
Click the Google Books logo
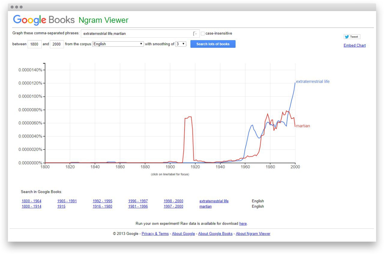(x=44, y=20)
